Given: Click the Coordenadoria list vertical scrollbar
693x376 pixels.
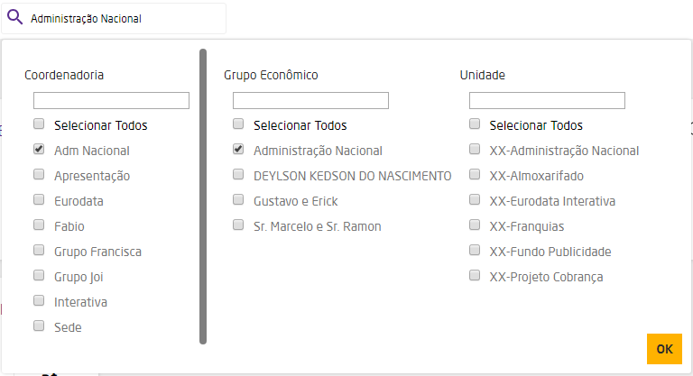Looking at the screenshot, I should [x=203, y=197].
